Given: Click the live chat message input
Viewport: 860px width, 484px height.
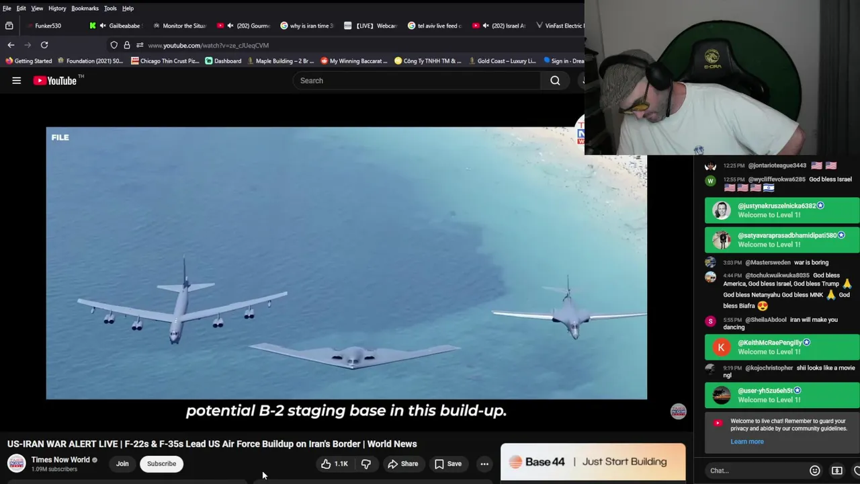Looking at the screenshot, I should click(x=756, y=471).
